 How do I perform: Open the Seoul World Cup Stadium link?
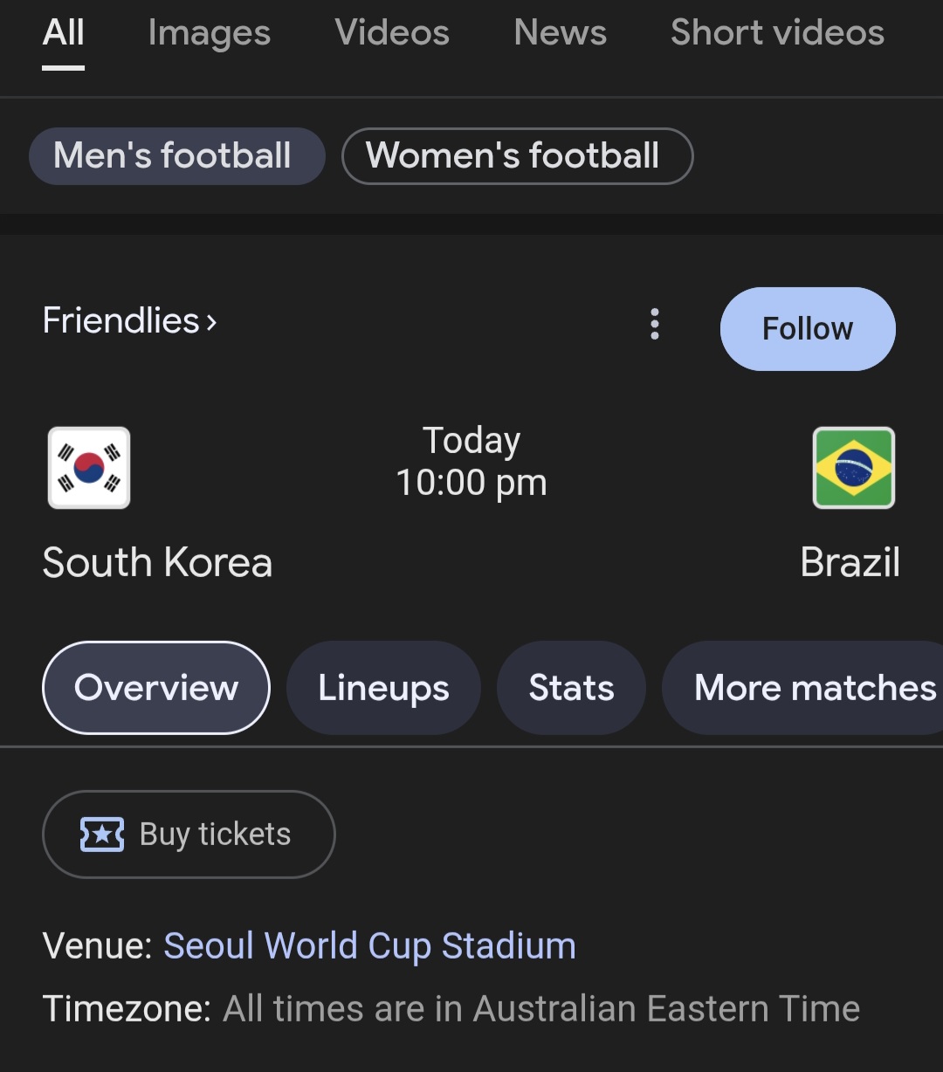click(369, 946)
